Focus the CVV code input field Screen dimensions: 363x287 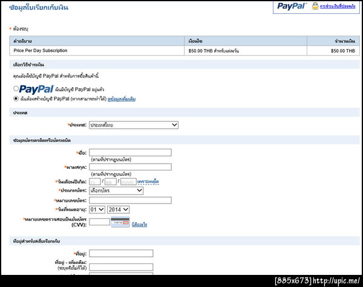pyautogui.click(x=100, y=222)
